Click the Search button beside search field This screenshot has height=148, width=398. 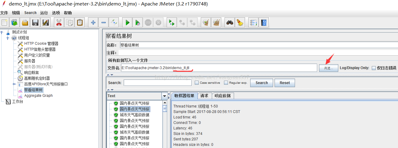point(261,83)
